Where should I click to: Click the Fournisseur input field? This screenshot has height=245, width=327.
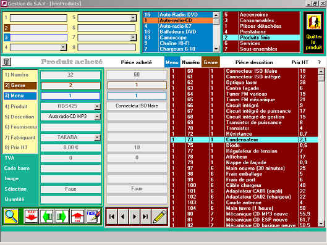coord(70,127)
